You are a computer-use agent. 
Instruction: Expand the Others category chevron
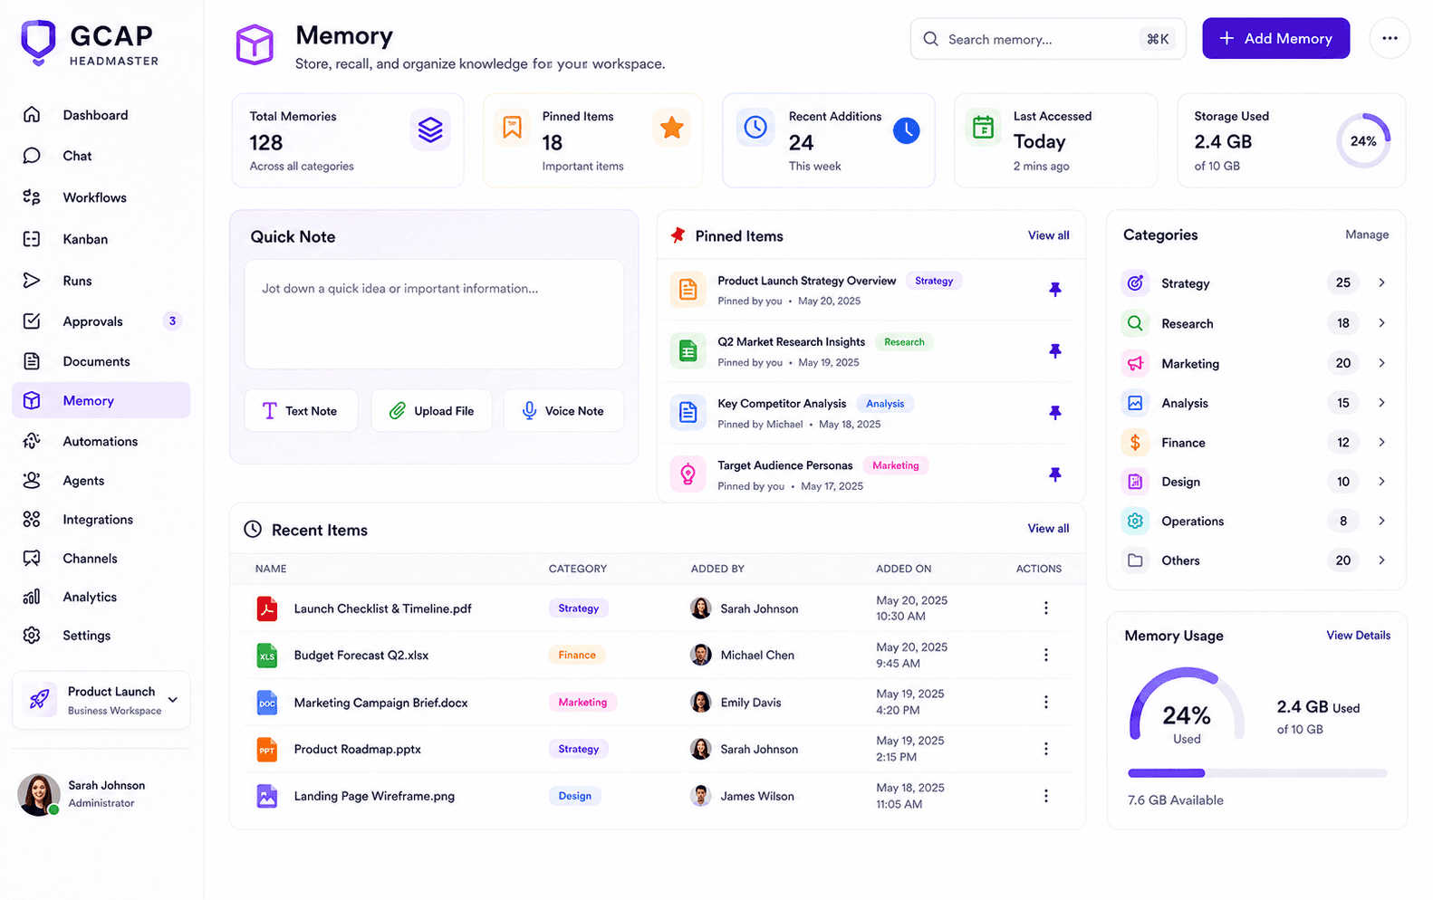tap(1381, 560)
